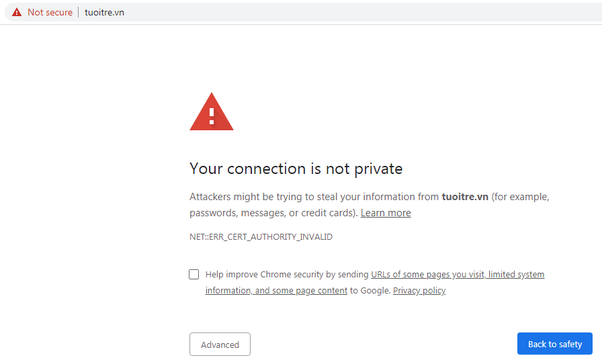Click the NET::ERR_CERT_AUTHORITY_INVALID error code

(261, 237)
